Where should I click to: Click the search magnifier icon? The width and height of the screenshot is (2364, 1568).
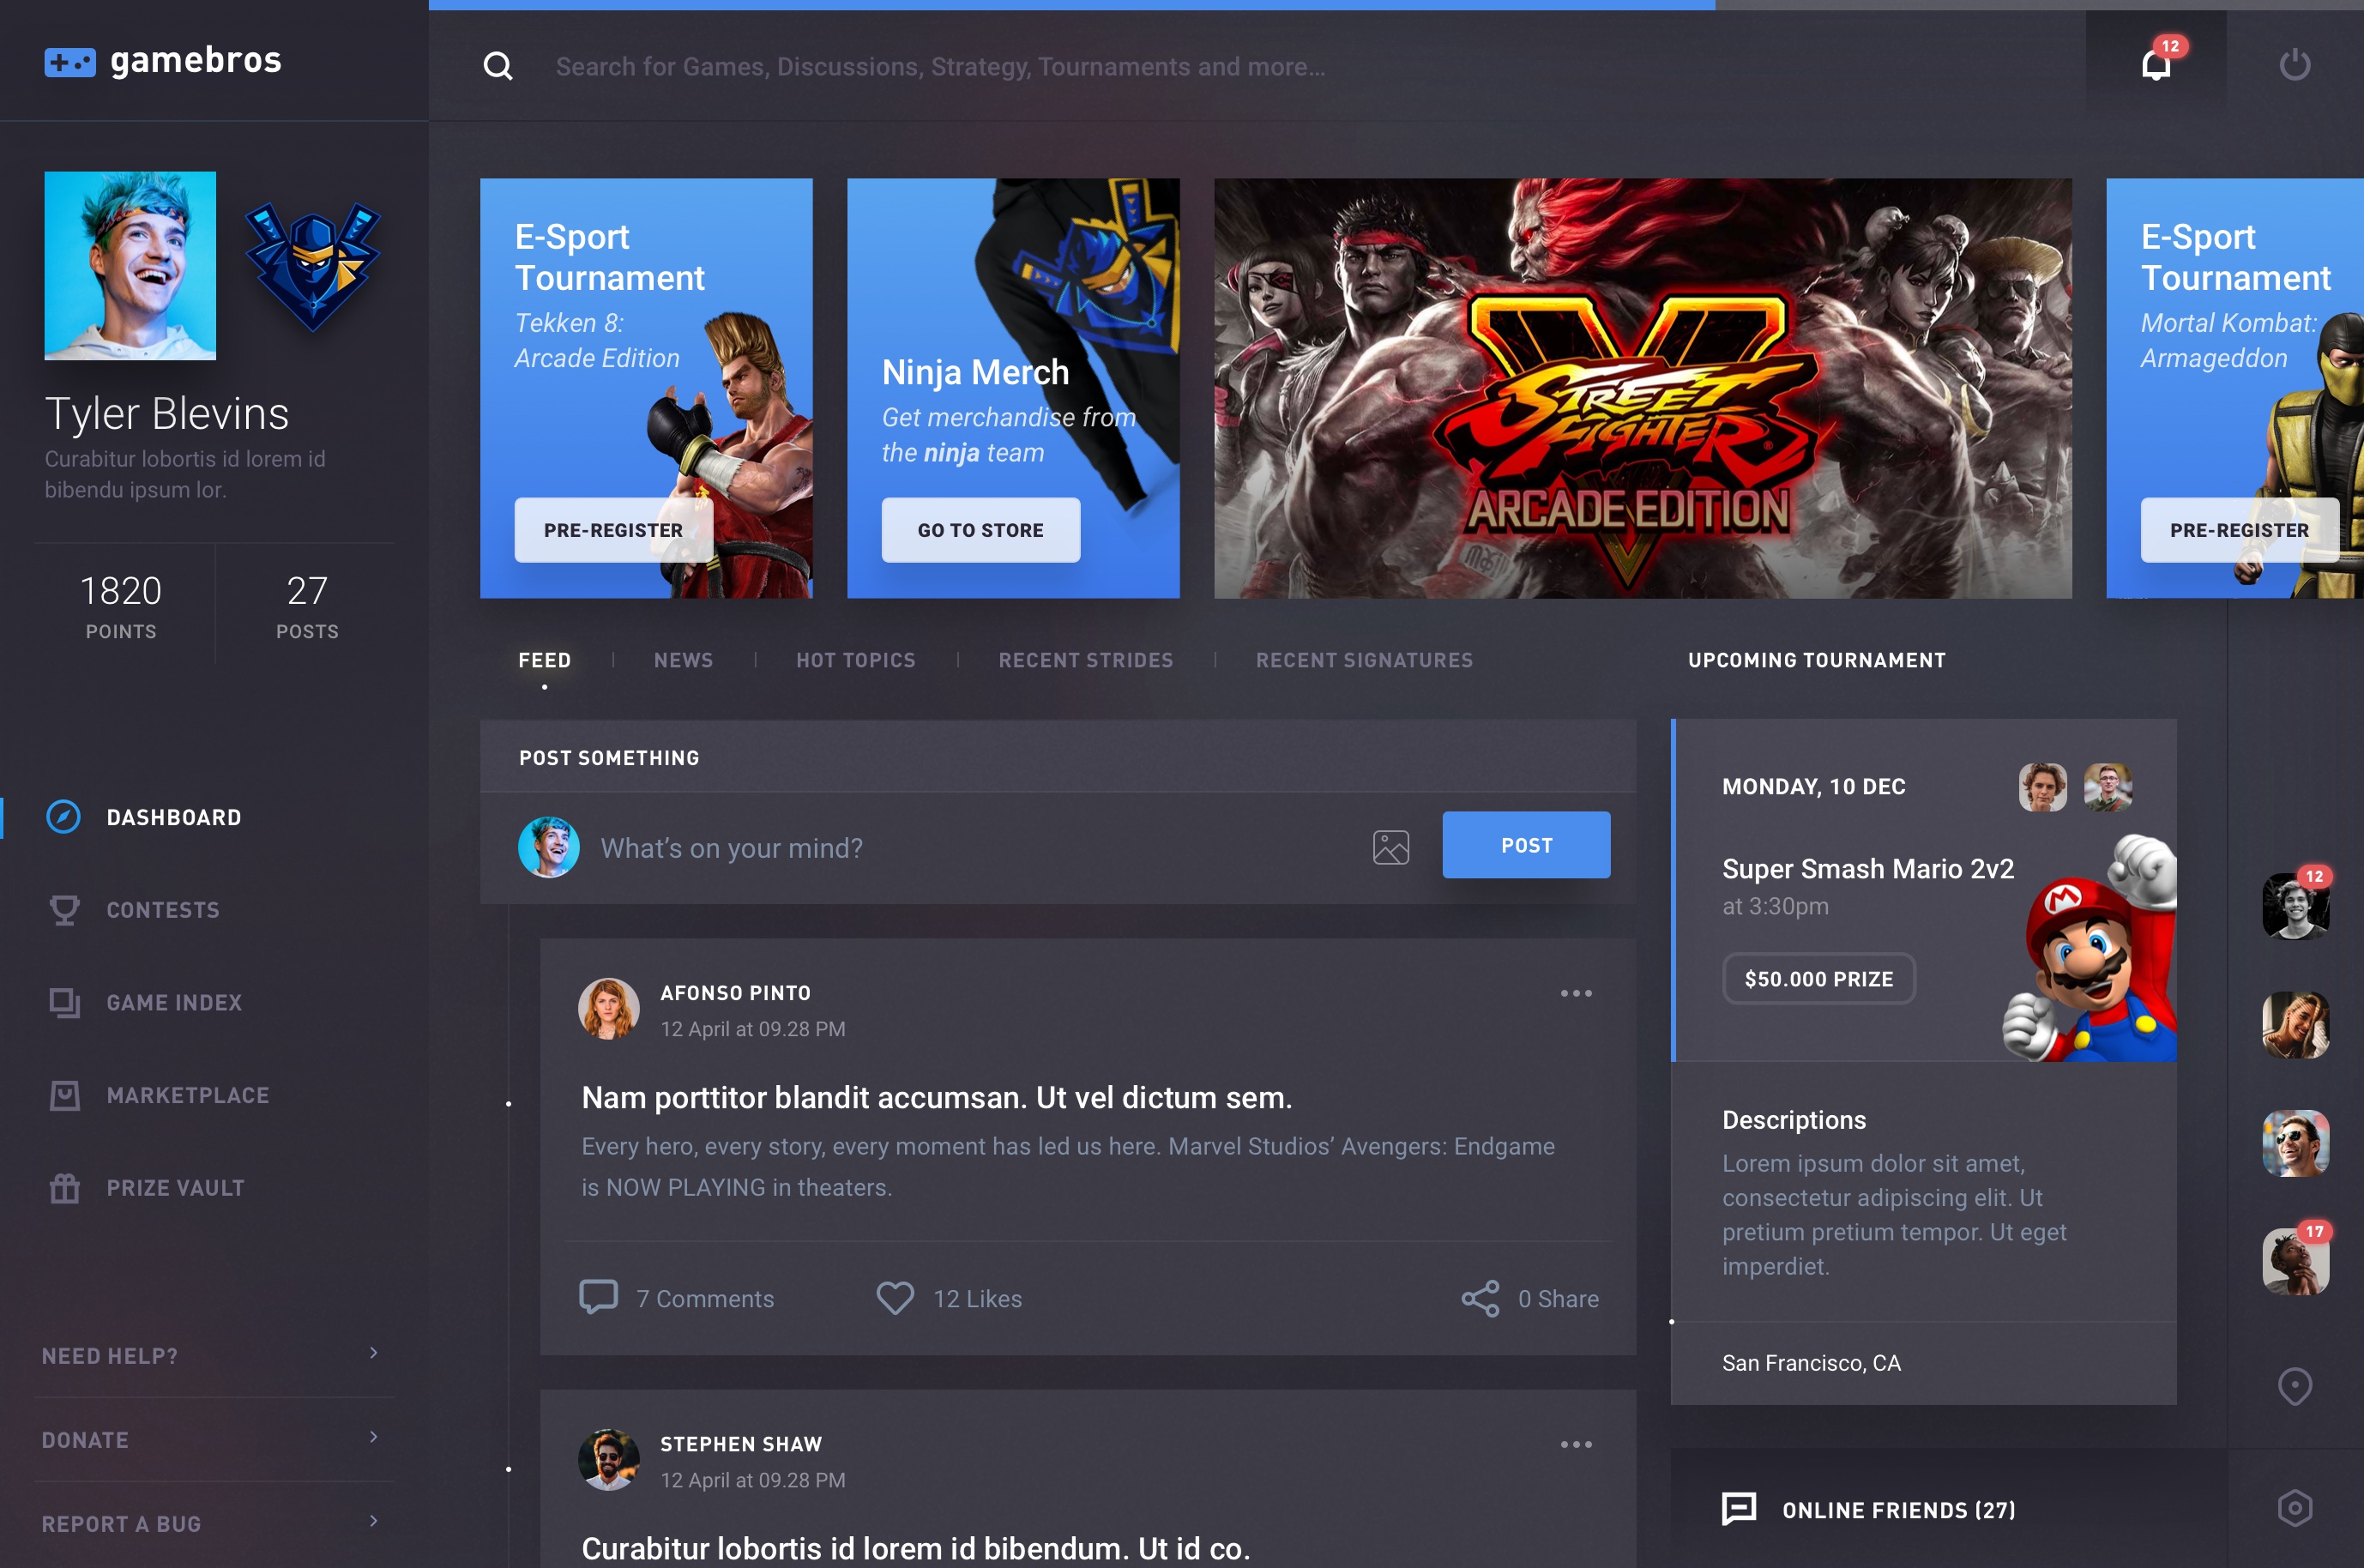(498, 67)
